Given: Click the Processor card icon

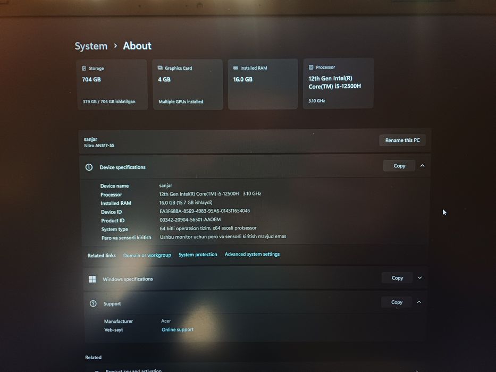Looking at the screenshot, I should point(311,67).
